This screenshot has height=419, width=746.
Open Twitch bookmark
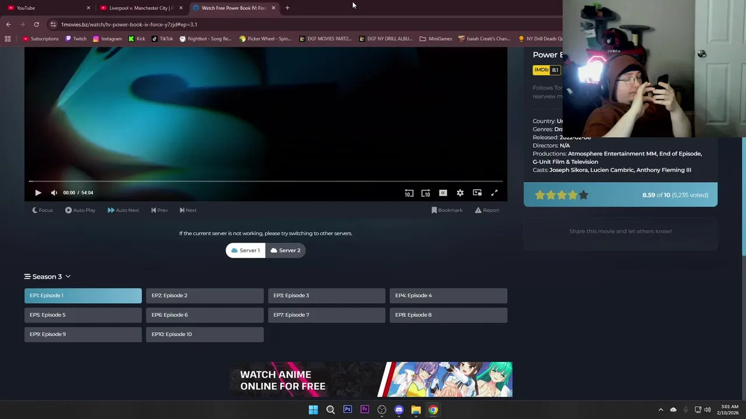coord(76,39)
